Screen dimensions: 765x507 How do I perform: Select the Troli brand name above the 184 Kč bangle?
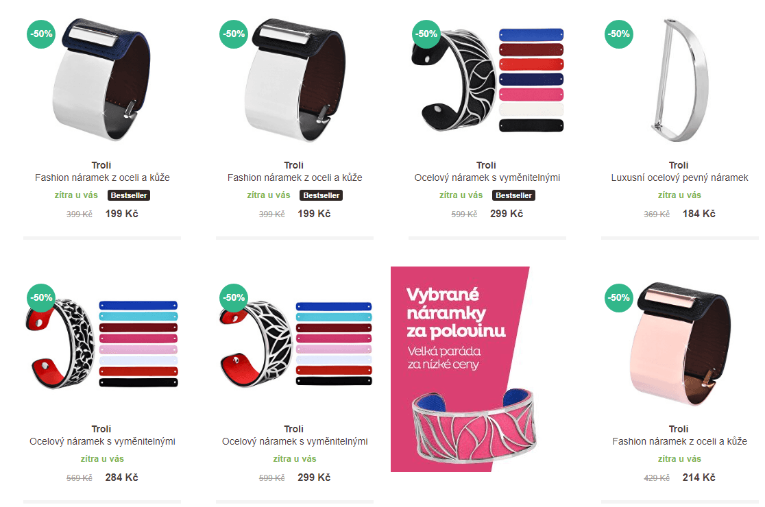679,165
